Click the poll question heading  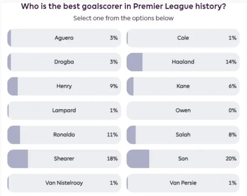(x=123, y=7)
